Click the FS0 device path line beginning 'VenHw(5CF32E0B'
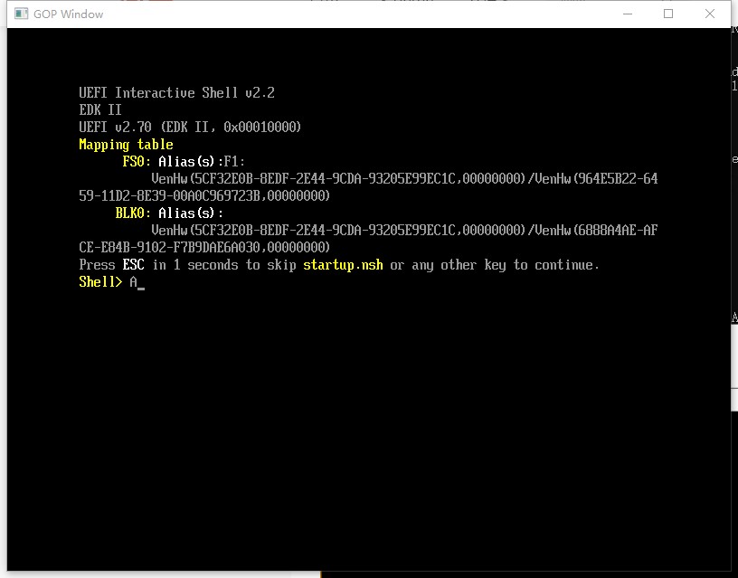This screenshot has height=578, width=738. click(404, 179)
